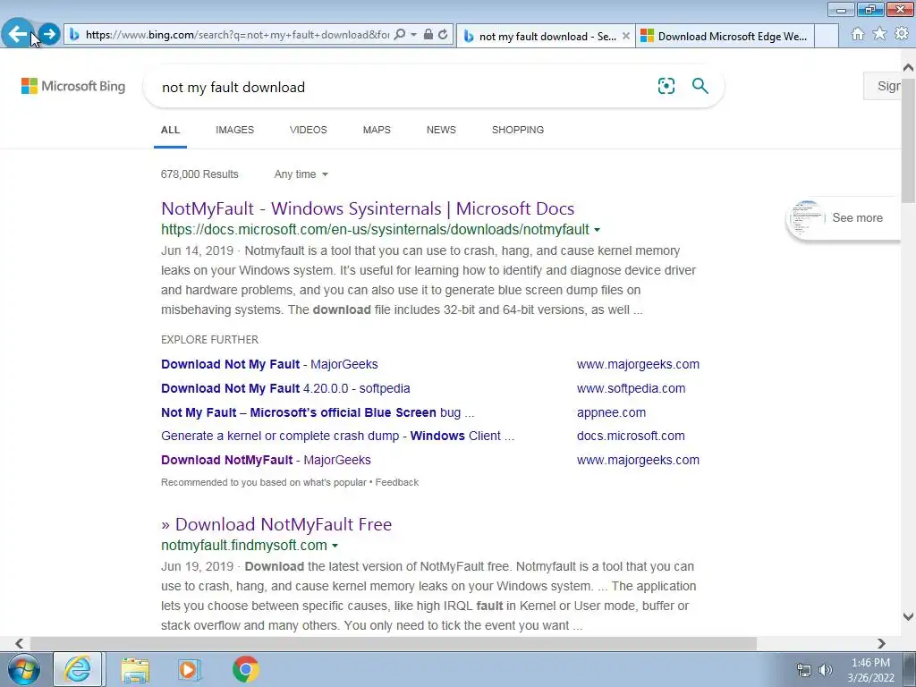Switch to 'not my fault download' tab

pyautogui.click(x=547, y=36)
